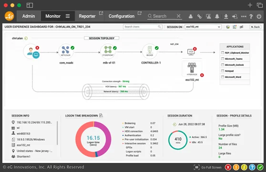The width and height of the screenshot is (266, 172).
Task: Open Configuration in a new window icon
Action: click(x=140, y=13)
